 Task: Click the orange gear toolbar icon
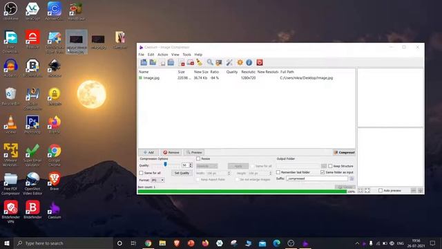click(240, 62)
